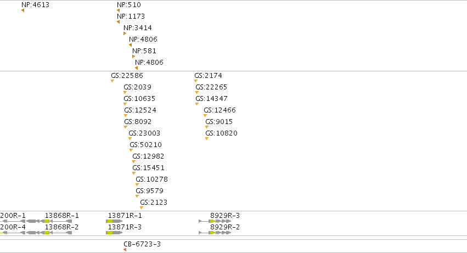Click the GS:22265 triangle marker

197,93
